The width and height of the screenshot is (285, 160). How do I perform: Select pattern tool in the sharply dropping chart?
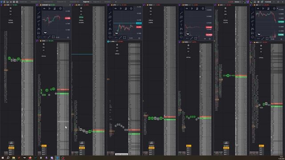(x=252, y=29)
